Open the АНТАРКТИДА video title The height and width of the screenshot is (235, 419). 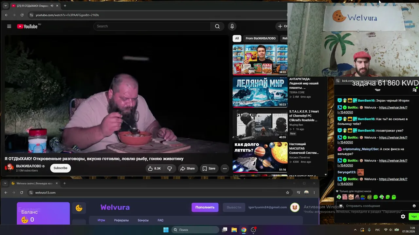tap(304, 83)
